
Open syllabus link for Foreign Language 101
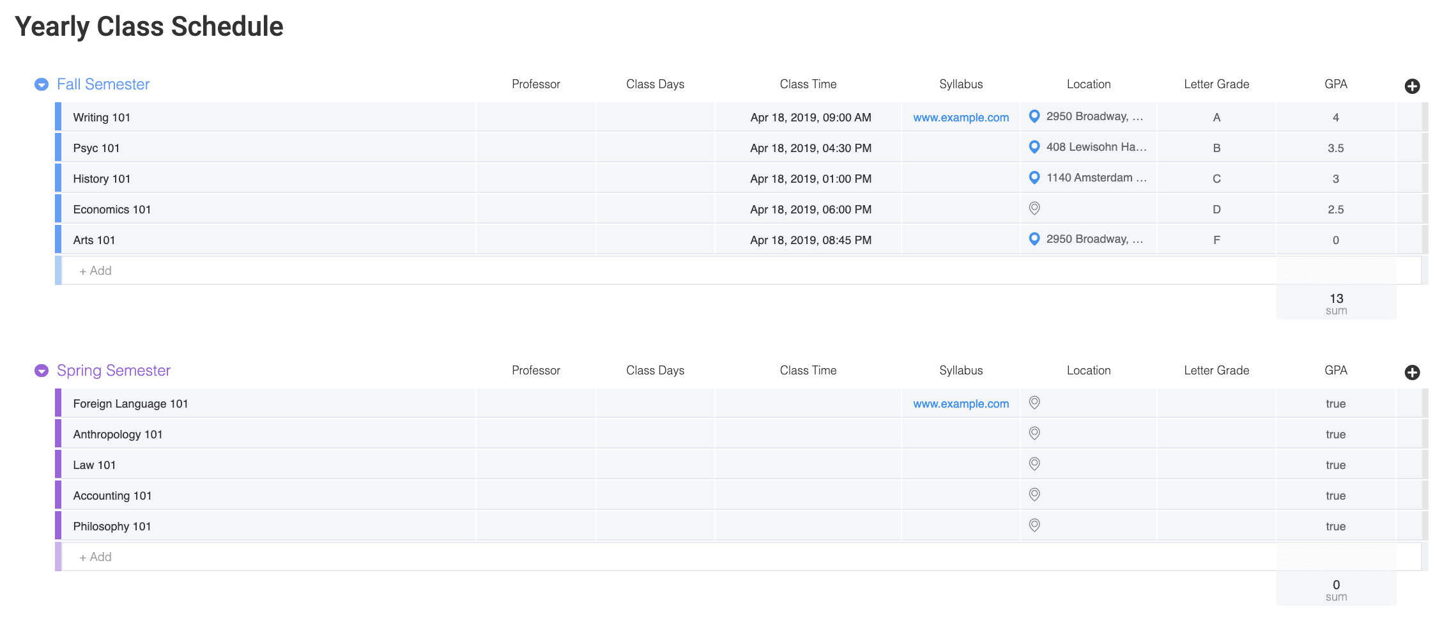click(x=961, y=404)
